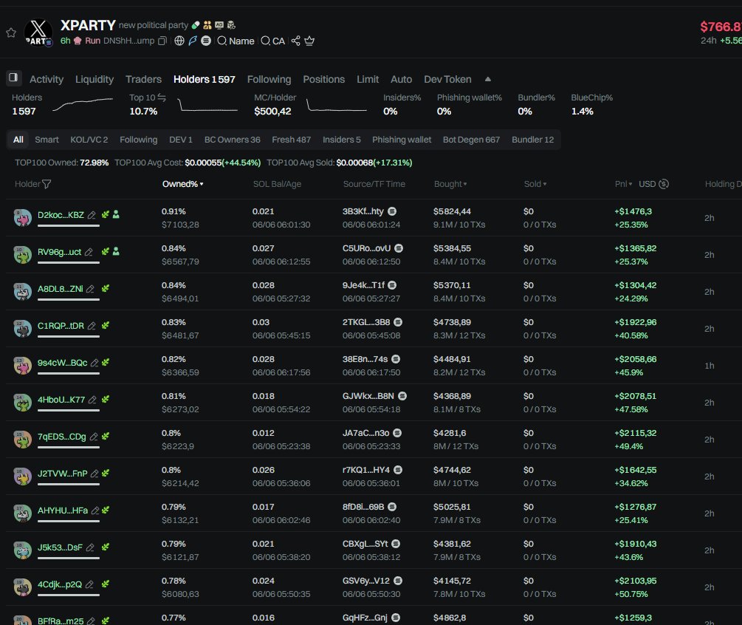Click the green sprout icon on D2koc...KBZ
The image size is (742, 625).
coord(106,214)
